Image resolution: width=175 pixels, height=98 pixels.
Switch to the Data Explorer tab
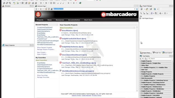click(x=167, y=53)
